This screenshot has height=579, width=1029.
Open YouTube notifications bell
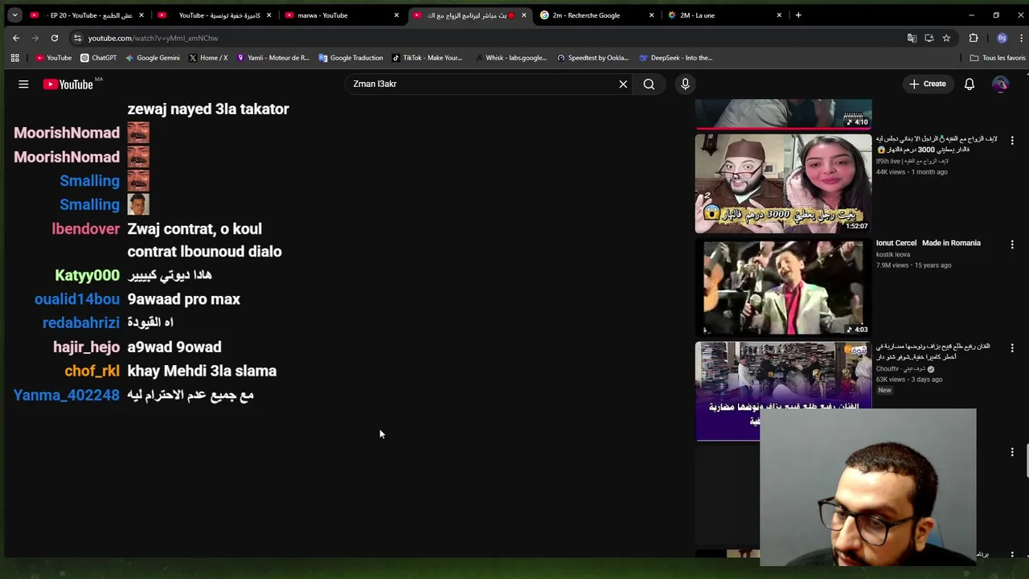970,84
